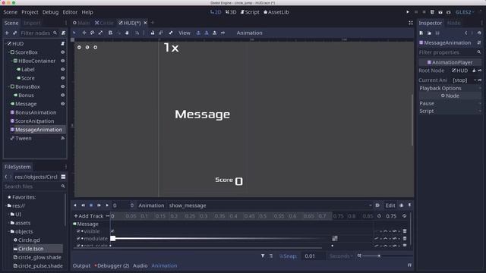486x273 pixels.
Task: Open the Debugger (2) bottom panel
Action: tap(112, 265)
